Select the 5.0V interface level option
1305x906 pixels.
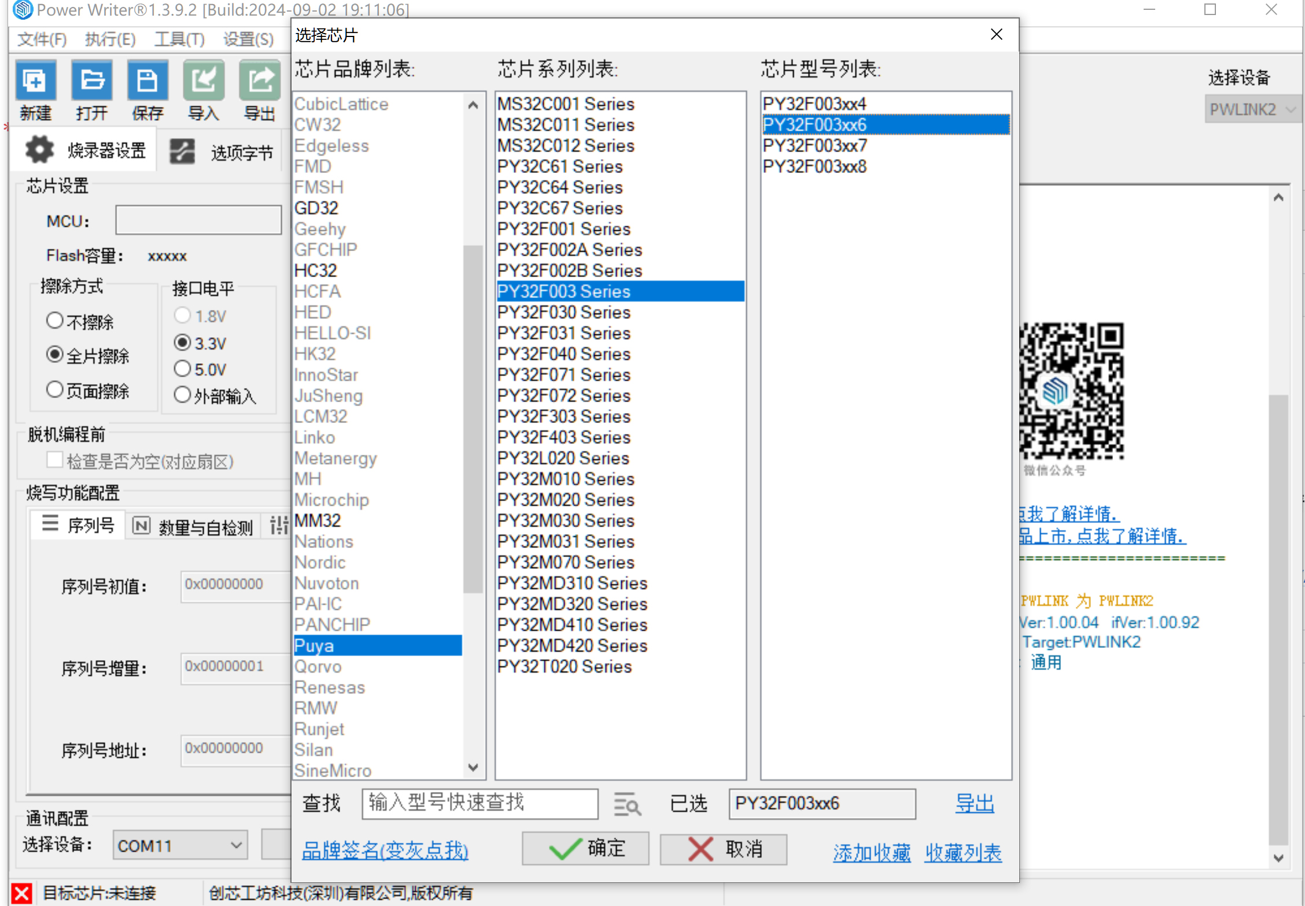[182, 369]
